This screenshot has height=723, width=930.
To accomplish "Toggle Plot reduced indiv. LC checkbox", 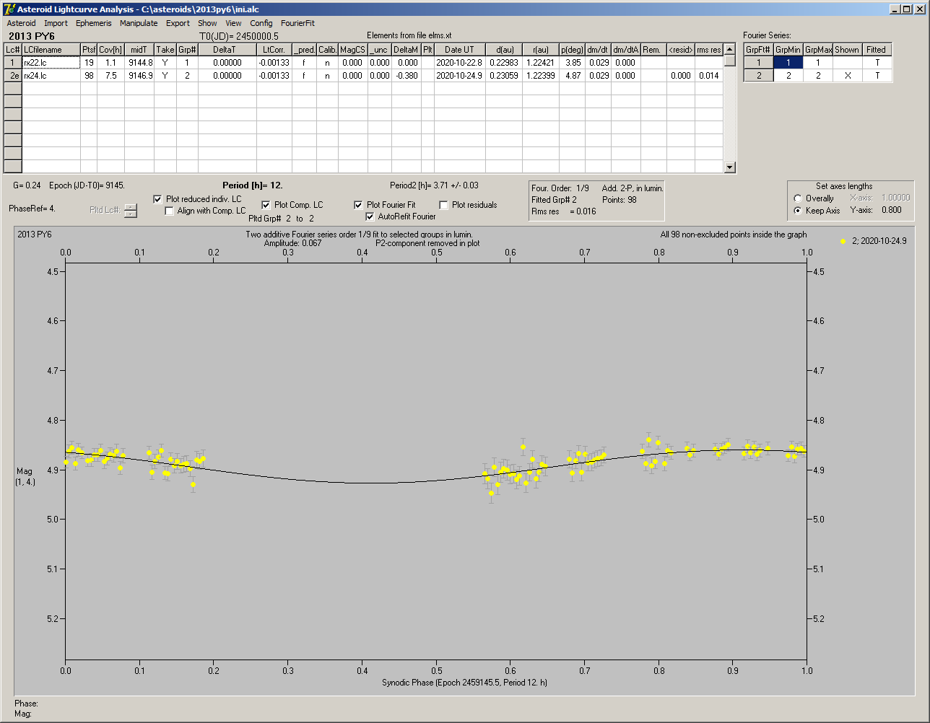I will [158, 199].
